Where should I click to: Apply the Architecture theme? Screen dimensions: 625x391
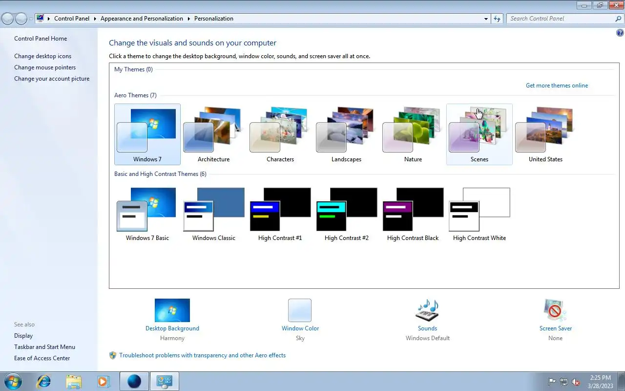coord(214,134)
